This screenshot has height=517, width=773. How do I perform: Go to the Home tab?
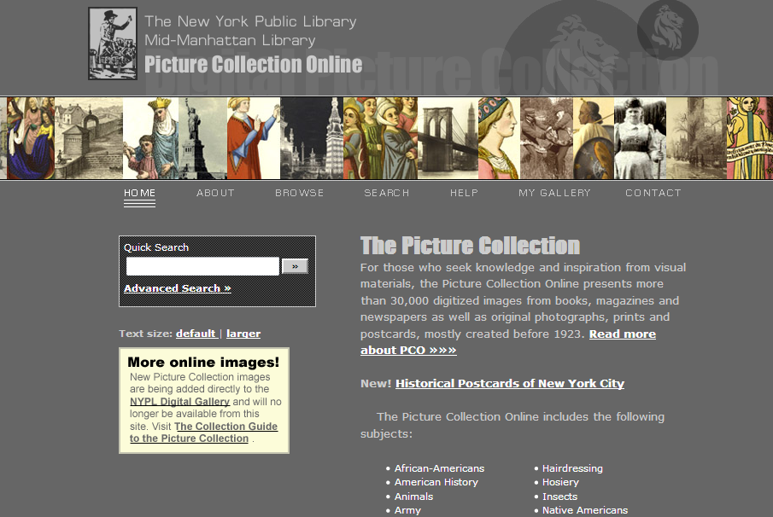(x=139, y=193)
